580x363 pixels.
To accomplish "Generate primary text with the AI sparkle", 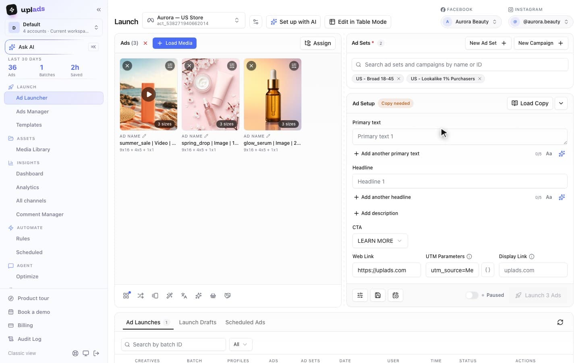I will 562,154.
